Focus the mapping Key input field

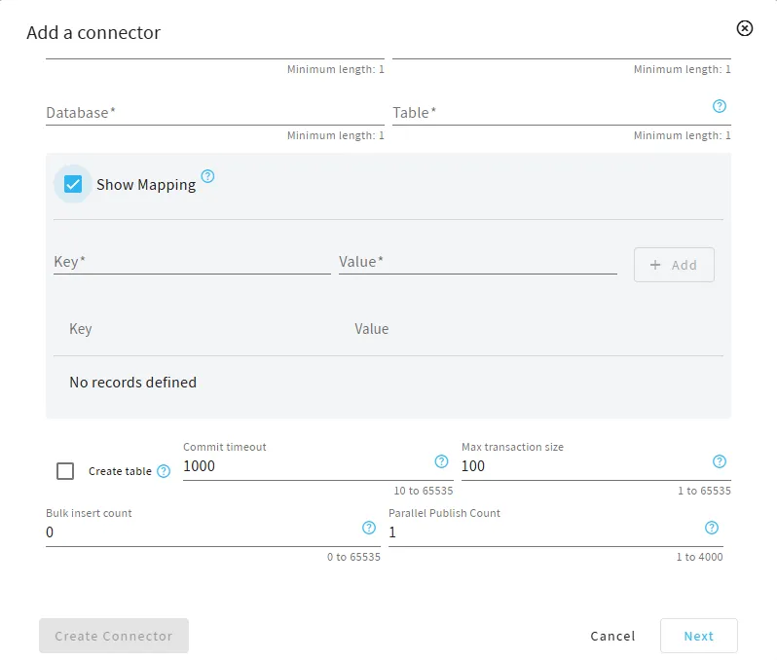(192, 262)
